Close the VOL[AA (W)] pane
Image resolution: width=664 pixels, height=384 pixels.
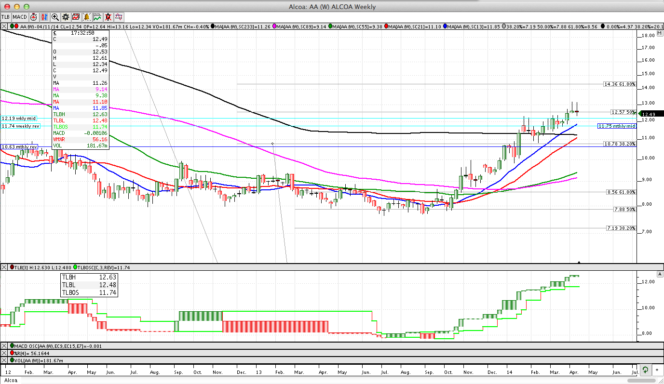click(4, 360)
